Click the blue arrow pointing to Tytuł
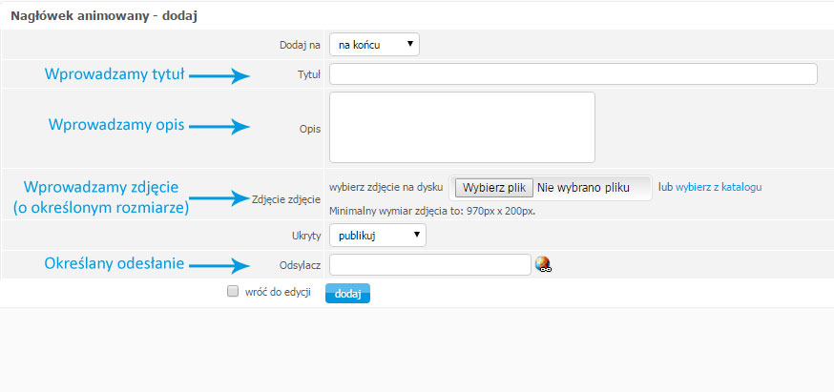 (219, 76)
